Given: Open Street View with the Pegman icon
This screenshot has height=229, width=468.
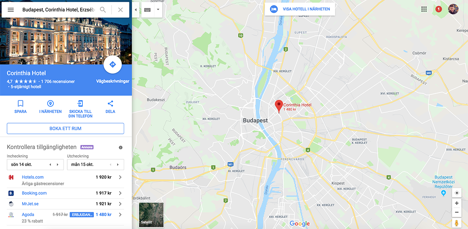Looking at the screenshot, I should click(457, 223).
